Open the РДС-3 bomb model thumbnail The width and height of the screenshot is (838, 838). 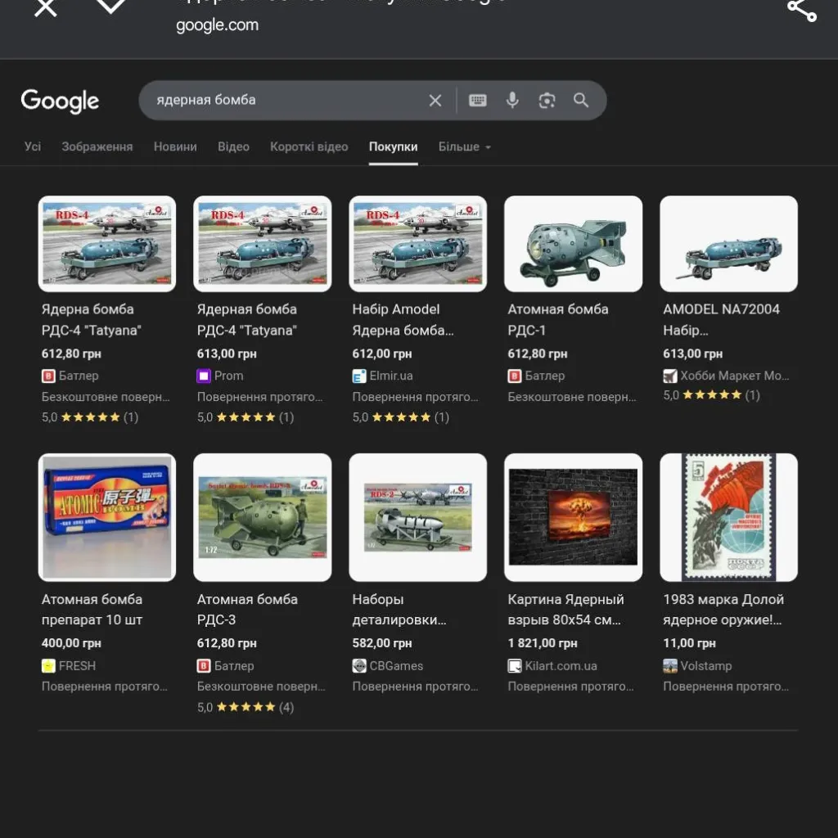263,517
